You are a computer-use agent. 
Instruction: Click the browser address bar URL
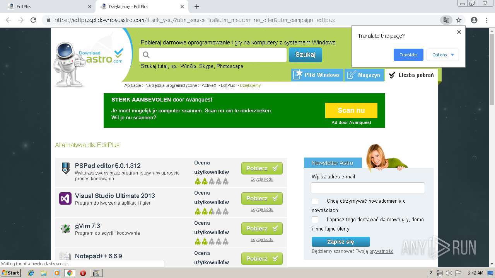(x=195, y=20)
